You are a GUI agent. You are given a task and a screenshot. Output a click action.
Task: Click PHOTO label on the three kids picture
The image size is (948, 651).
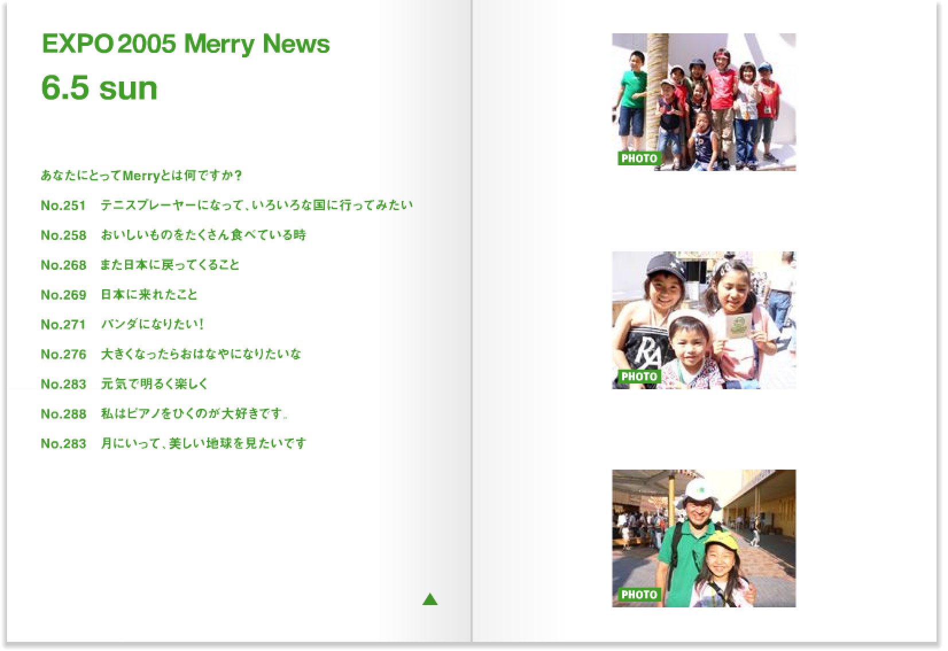point(639,377)
